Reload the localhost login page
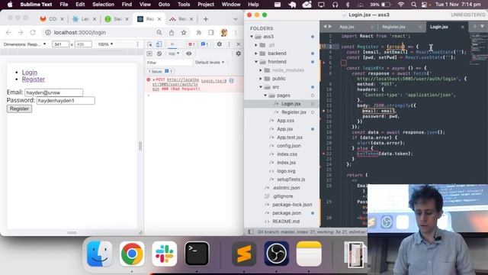This screenshot has height=275, width=488. [x=33, y=32]
